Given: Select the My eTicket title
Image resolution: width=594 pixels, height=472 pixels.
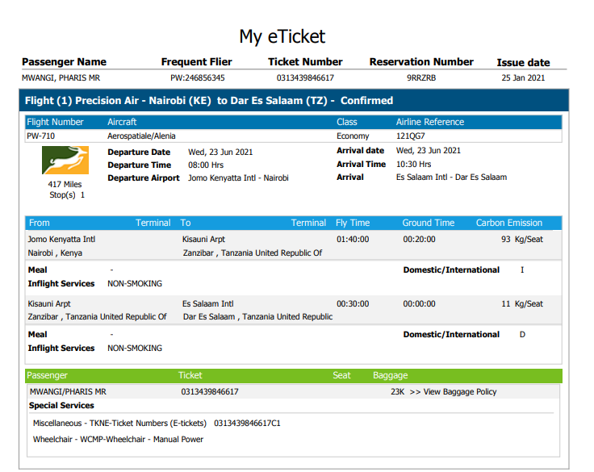Looking at the screenshot, I should click(x=282, y=37).
